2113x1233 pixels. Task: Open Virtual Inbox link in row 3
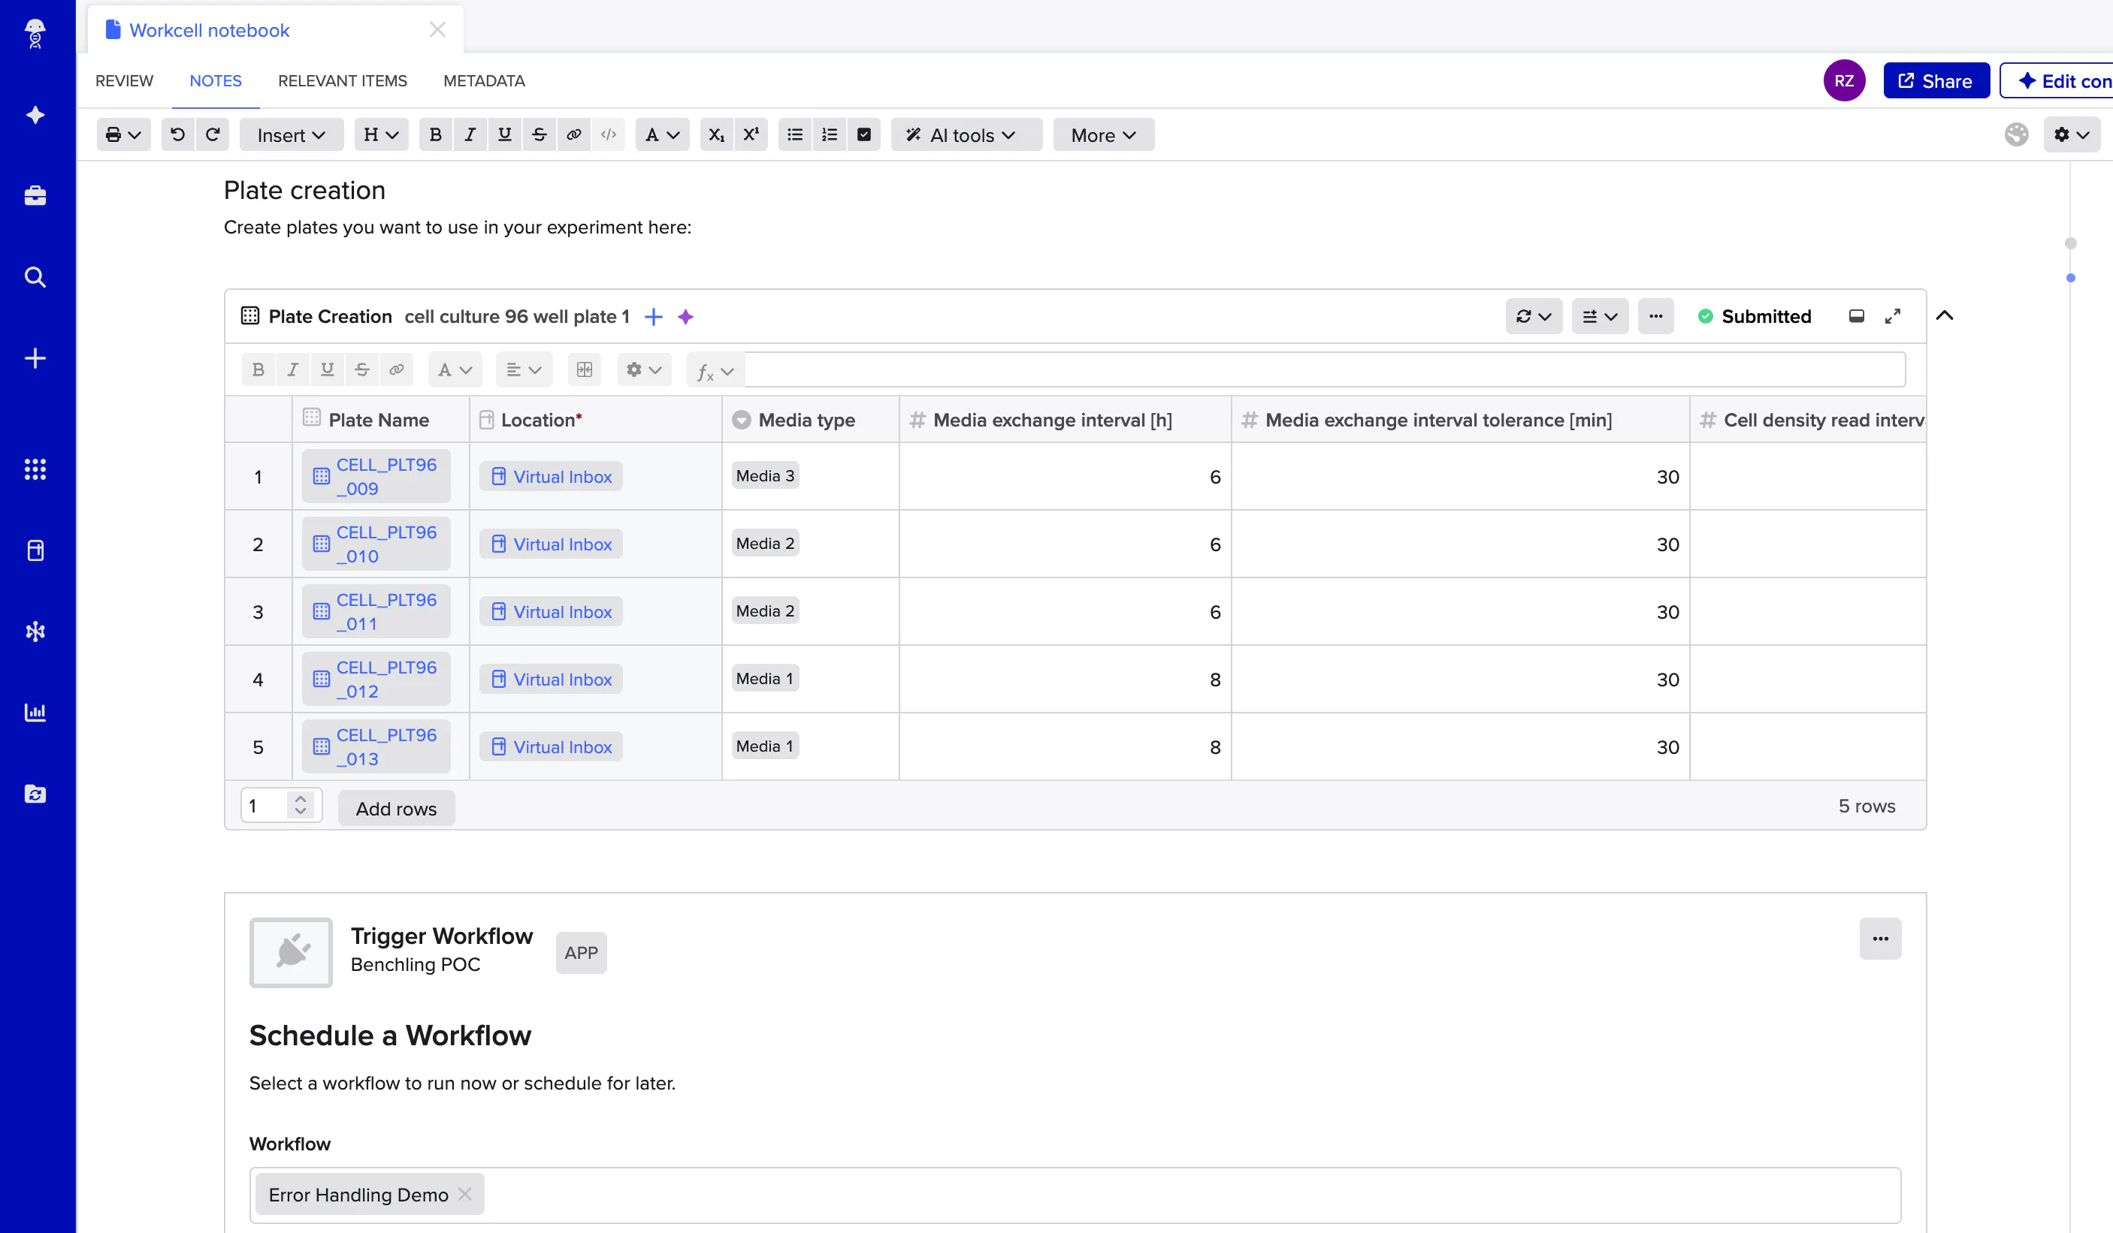tap(551, 611)
